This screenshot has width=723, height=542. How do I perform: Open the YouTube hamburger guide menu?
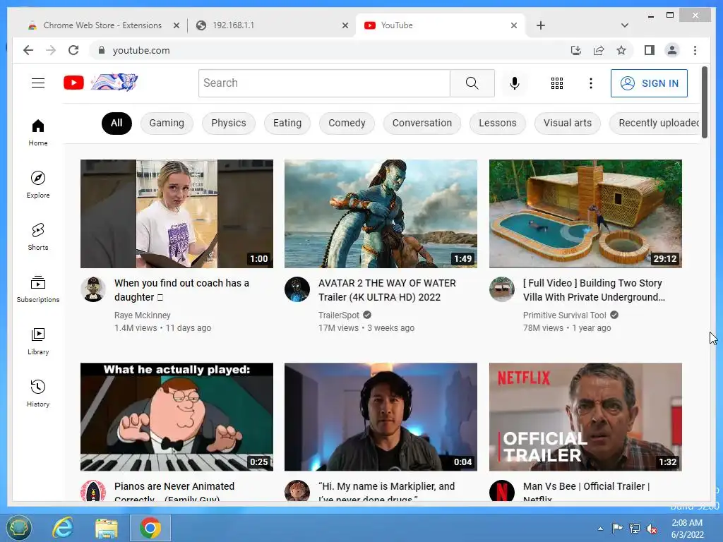pos(38,83)
